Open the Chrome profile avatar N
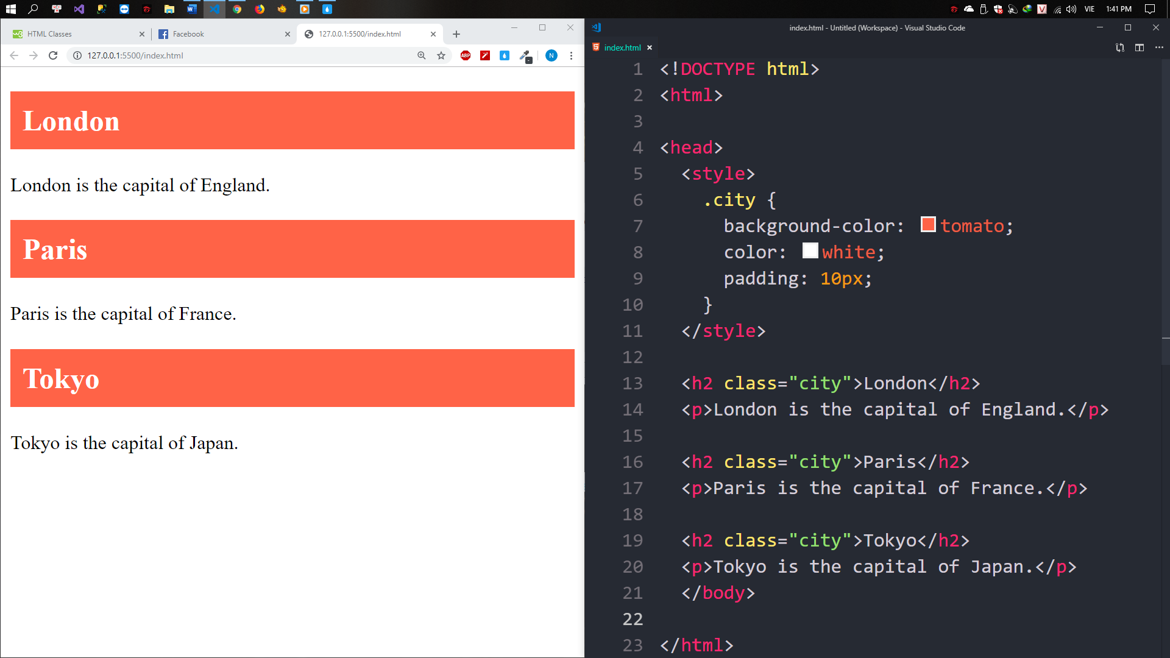The height and width of the screenshot is (658, 1170). pyautogui.click(x=551, y=55)
